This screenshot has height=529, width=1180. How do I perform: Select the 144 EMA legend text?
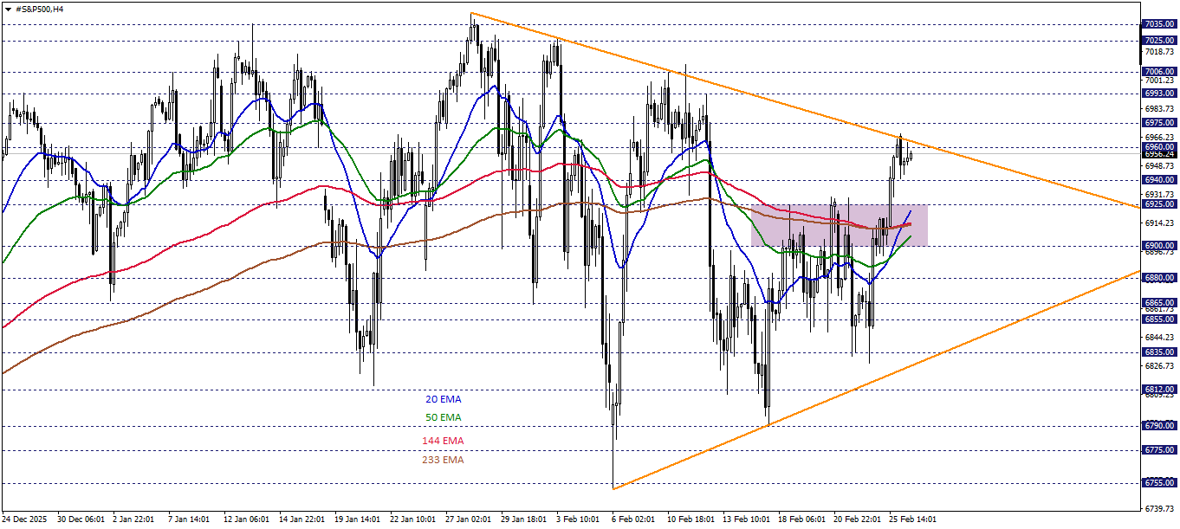pyautogui.click(x=442, y=441)
